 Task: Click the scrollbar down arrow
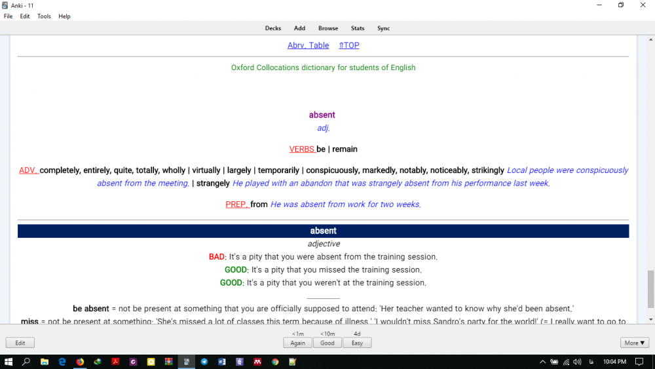(651, 320)
